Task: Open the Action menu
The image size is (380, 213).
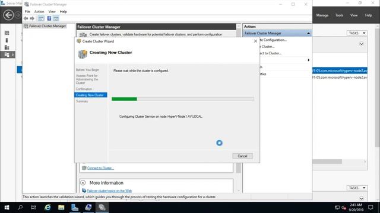Action: pos(39,12)
